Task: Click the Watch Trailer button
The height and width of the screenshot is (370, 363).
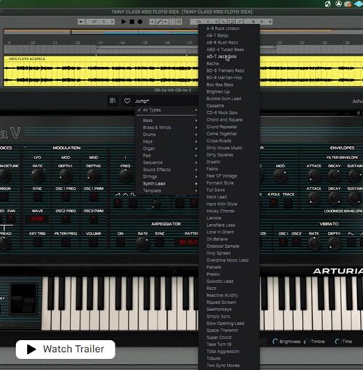Action: (x=65, y=350)
